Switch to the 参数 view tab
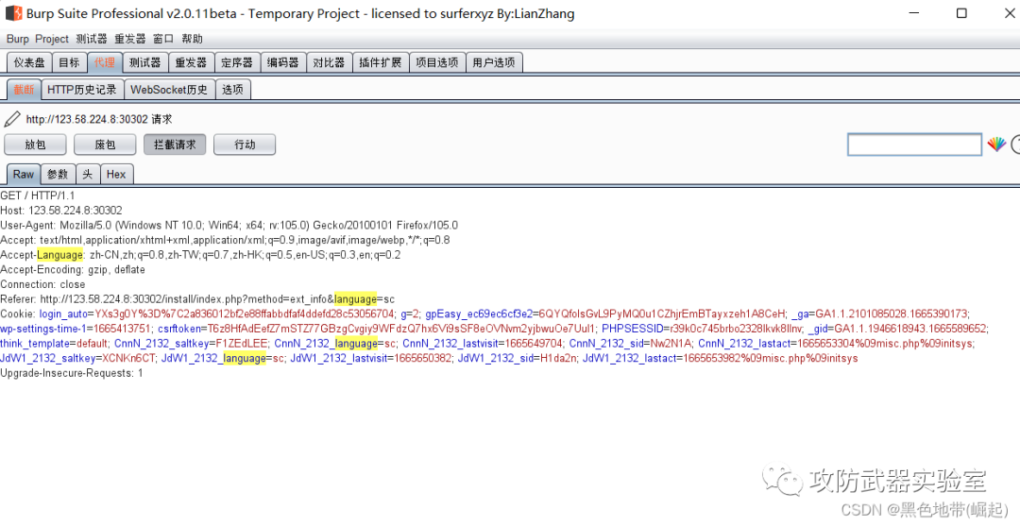The height and width of the screenshot is (526, 1020). (58, 175)
